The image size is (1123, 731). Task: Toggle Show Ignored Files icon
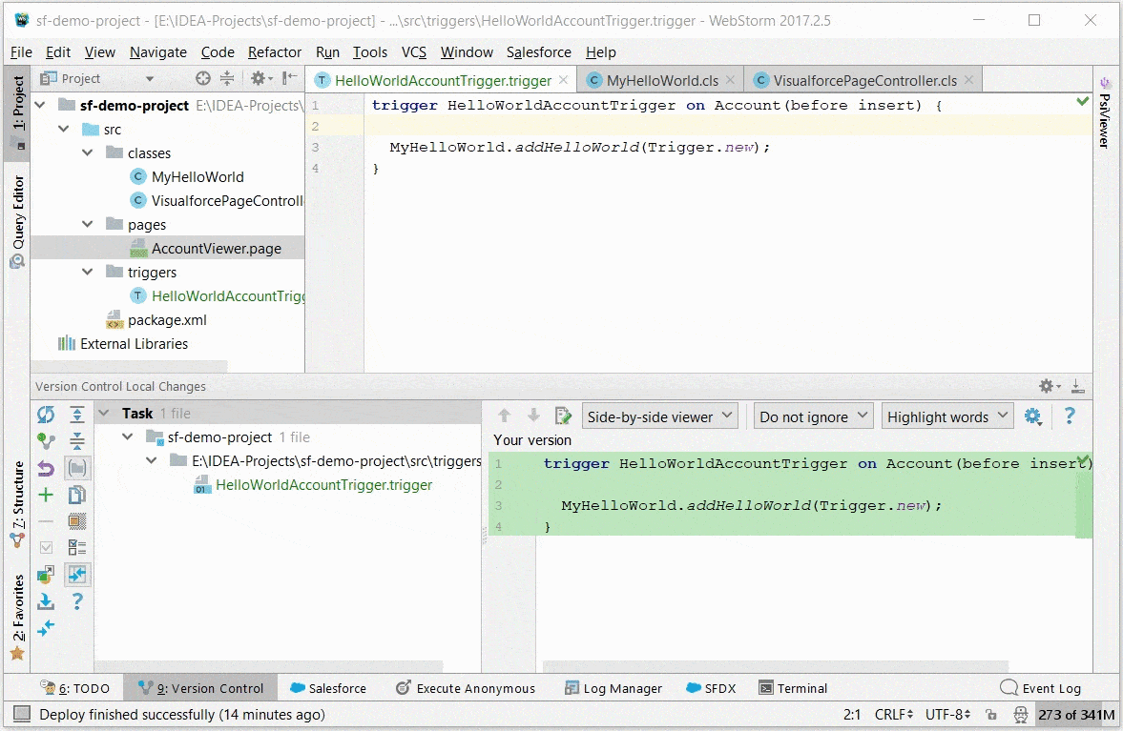point(77,521)
